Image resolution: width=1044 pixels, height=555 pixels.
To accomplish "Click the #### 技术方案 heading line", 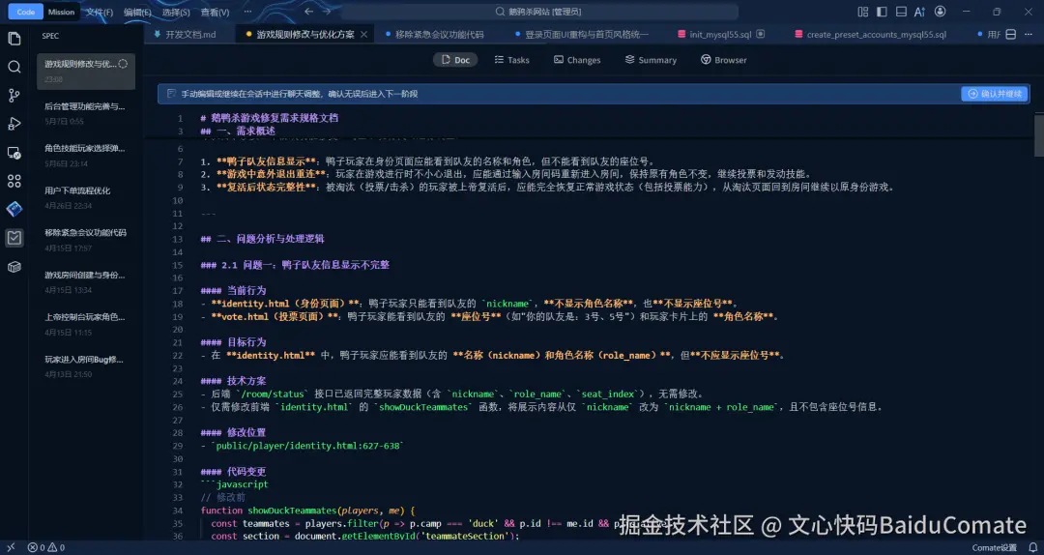I will tap(233, 381).
